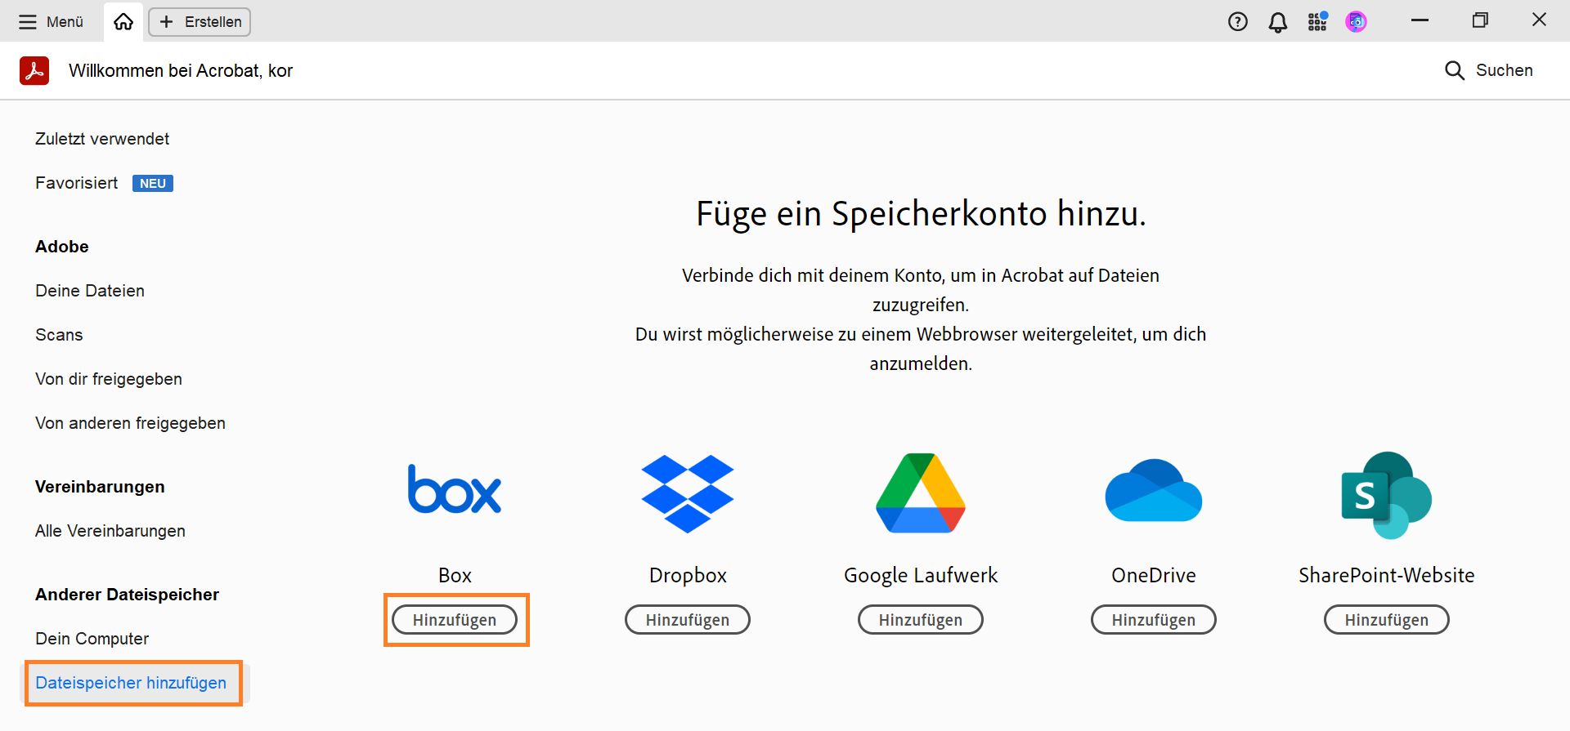The width and height of the screenshot is (1570, 731).
Task: Click the SharePoint-Website logo
Action: tap(1387, 495)
